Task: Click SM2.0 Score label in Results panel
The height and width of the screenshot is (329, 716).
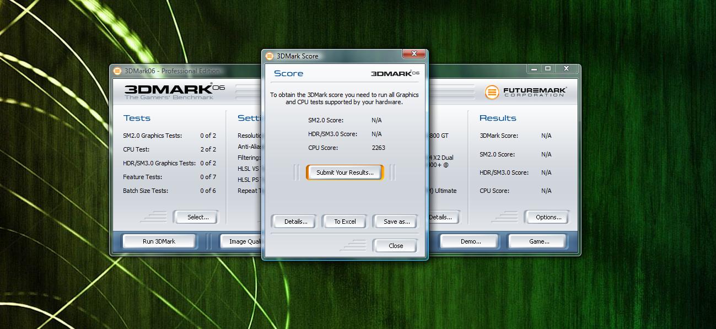Action: coord(497,154)
